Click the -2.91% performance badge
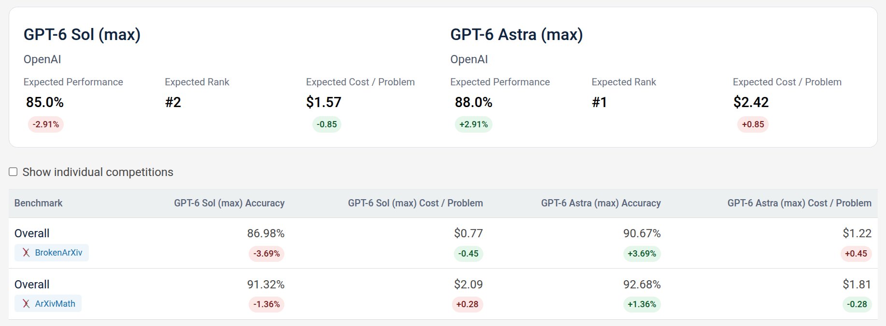Screen dimensions: 886x326 pyautogui.click(x=46, y=124)
